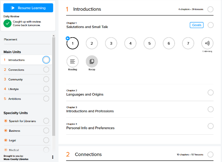Toggle the Connections sidebar progress circle
Viewport: 222px width, 162px height.
point(46,70)
